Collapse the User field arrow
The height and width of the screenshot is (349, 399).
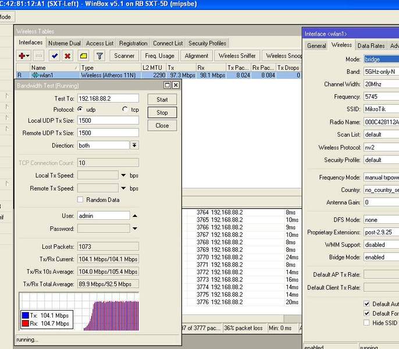[135, 216]
